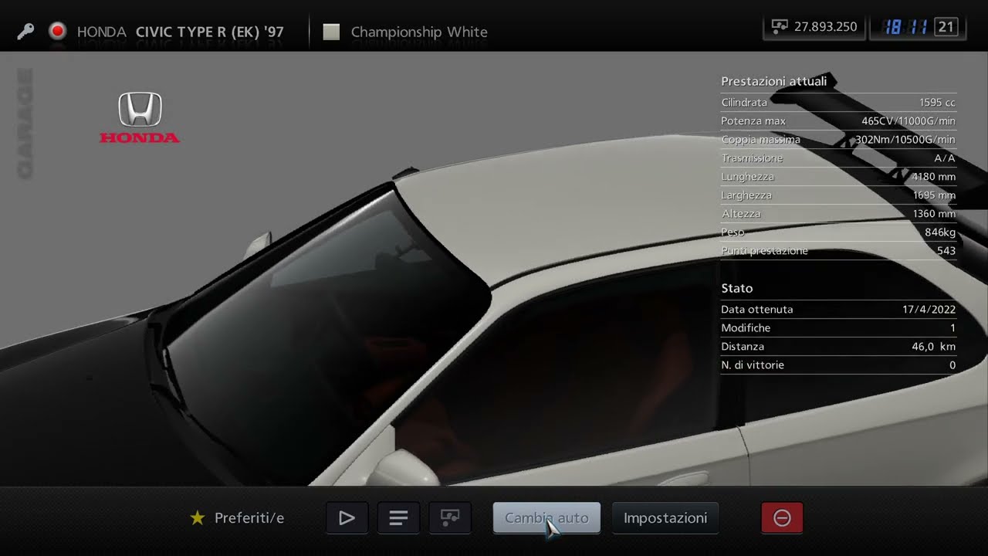Click the Championship White color name
The height and width of the screenshot is (556, 988).
(419, 32)
